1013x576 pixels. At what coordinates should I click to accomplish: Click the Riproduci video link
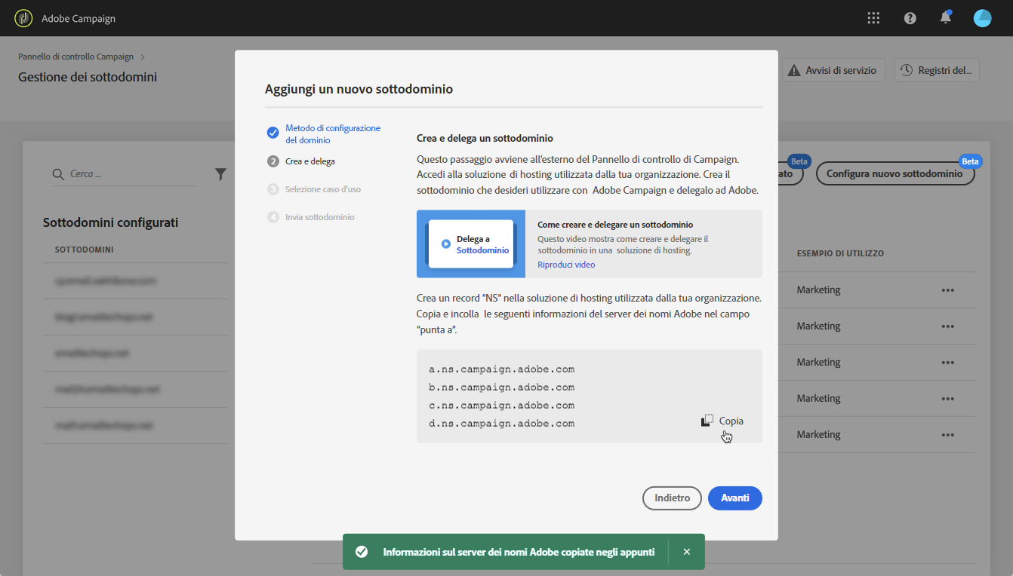[566, 265]
